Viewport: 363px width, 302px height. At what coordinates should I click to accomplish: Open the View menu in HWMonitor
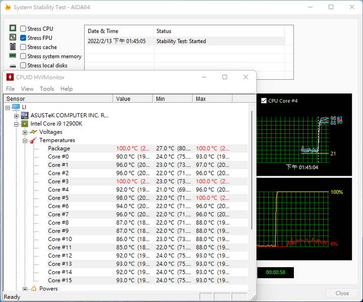(27, 88)
